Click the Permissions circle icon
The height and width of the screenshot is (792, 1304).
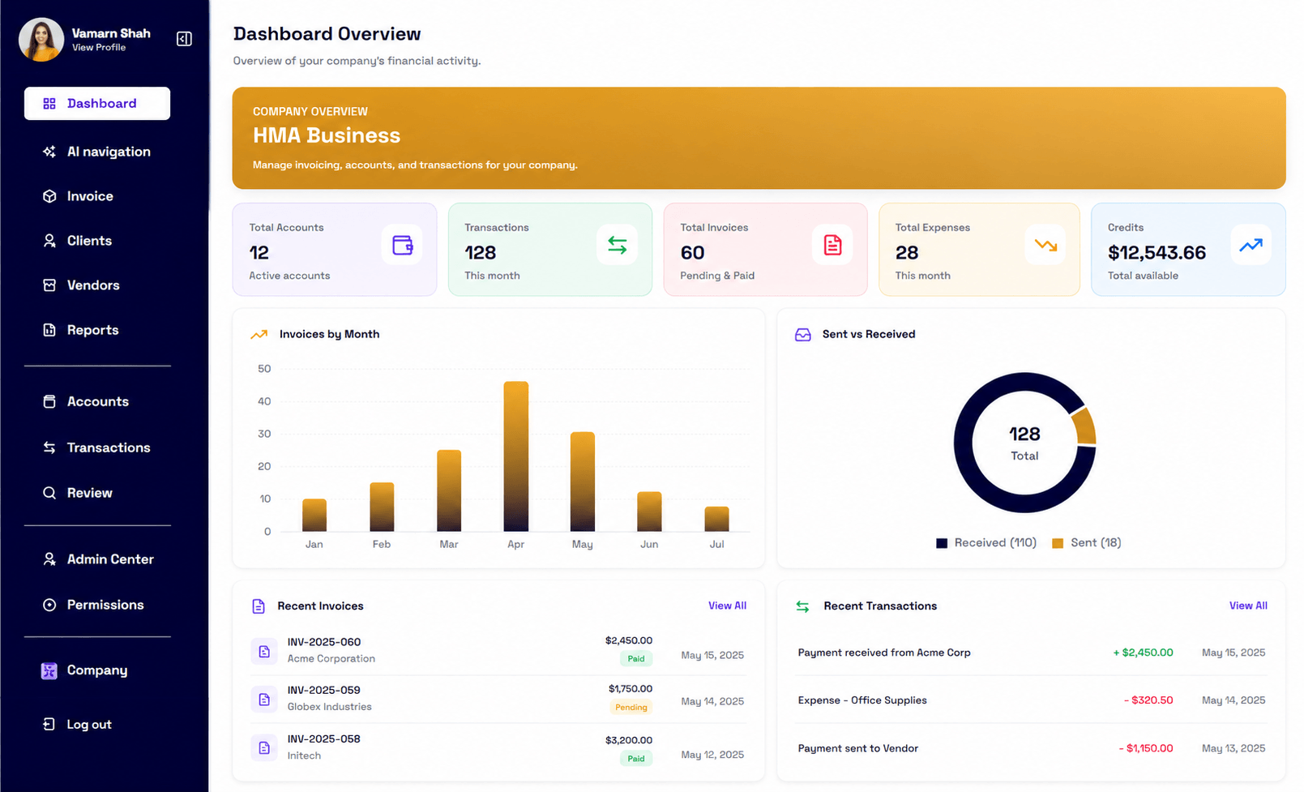(49, 605)
